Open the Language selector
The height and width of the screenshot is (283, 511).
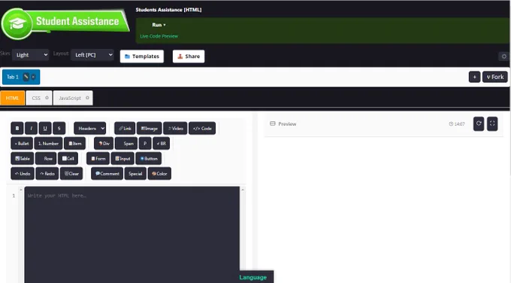(x=253, y=277)
